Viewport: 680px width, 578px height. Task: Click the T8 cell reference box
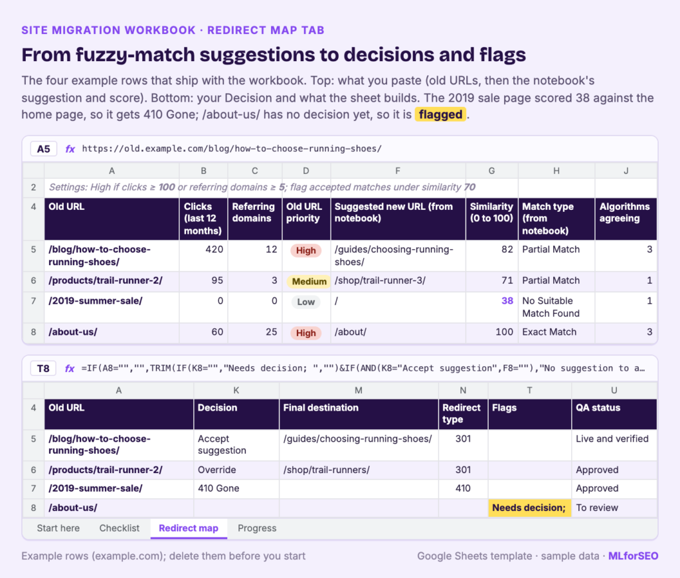point(43,369)
